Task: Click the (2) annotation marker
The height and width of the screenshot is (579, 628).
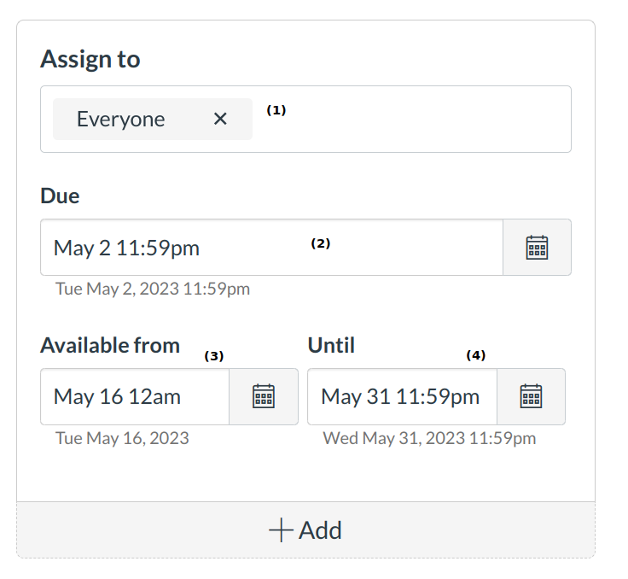Action: tap(320, 243)
